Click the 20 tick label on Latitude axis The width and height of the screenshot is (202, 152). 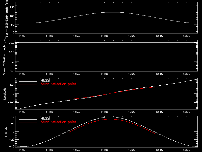[13, 124]
